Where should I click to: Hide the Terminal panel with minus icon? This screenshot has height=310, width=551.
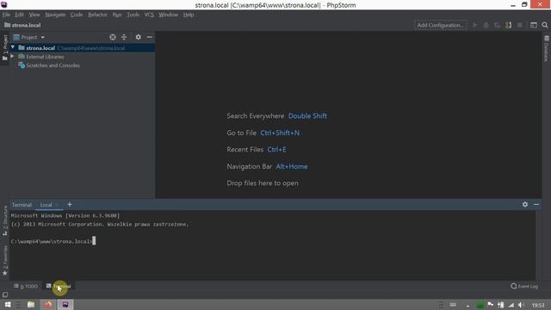(x=536, y=204)
